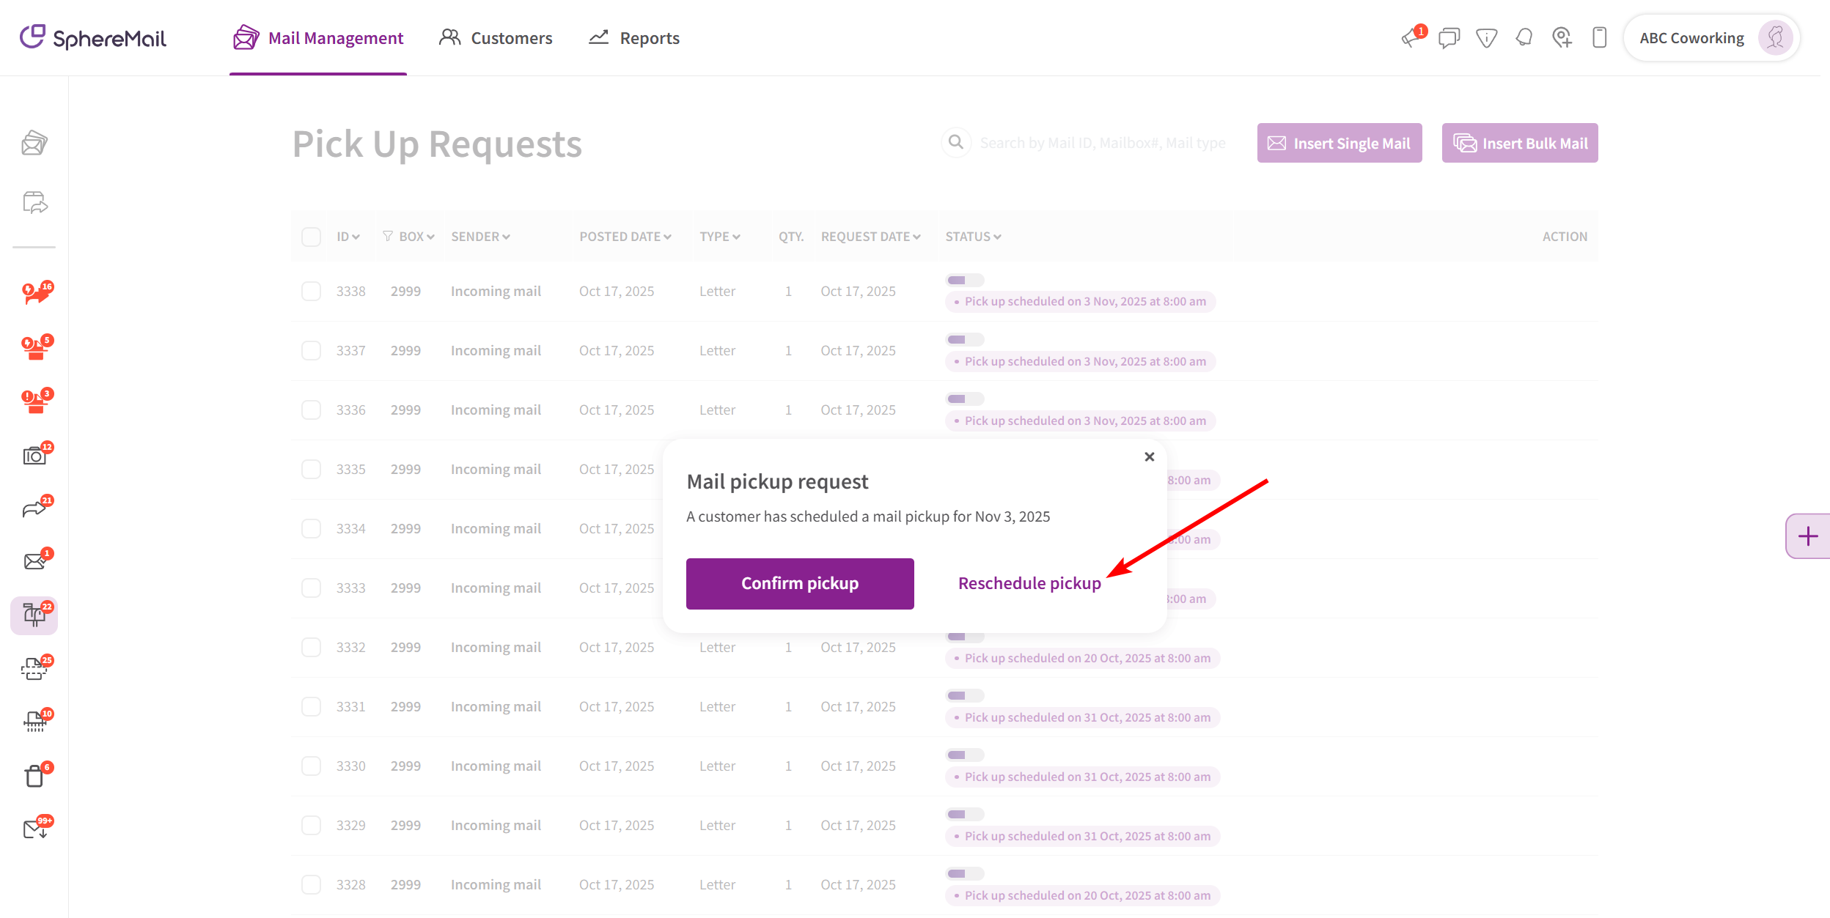This screenshot has height=918, width=1830.
Task: Click the notification bell icon
Action: [1524, 37]
